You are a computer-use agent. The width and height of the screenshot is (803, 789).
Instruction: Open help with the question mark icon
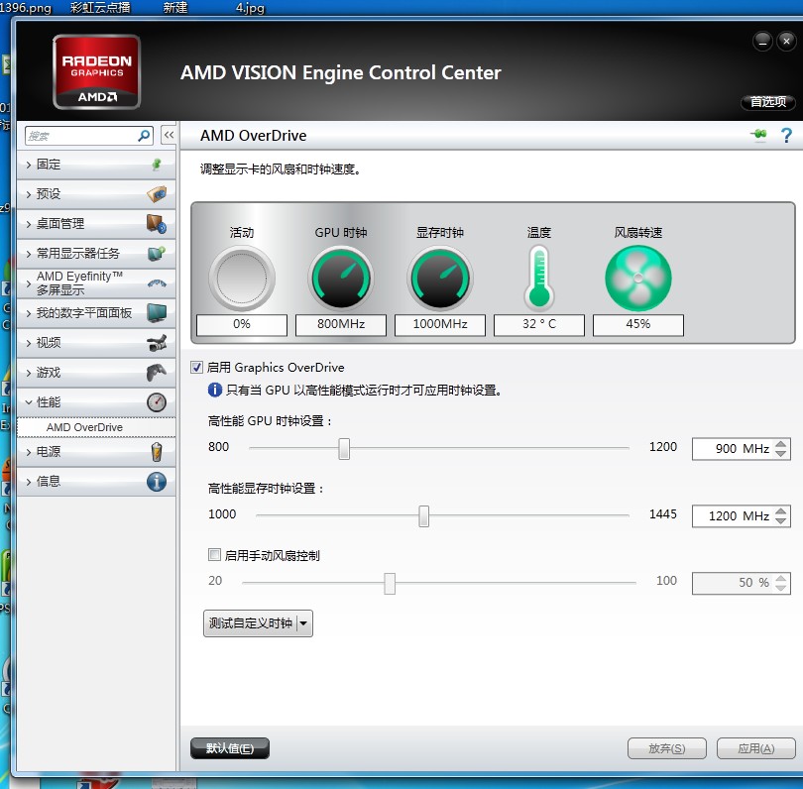pos(786,135)
